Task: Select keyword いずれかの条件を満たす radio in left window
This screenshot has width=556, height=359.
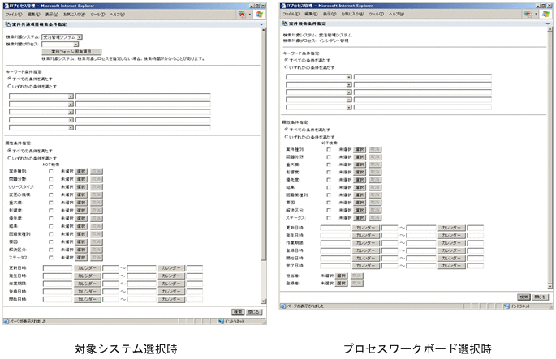Action: coord(10,86)
